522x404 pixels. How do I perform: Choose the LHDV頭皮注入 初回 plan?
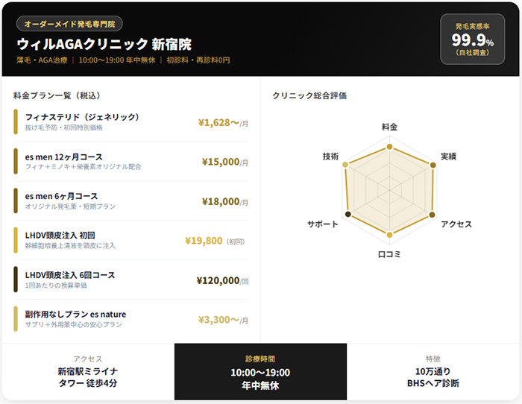[130, 240]
